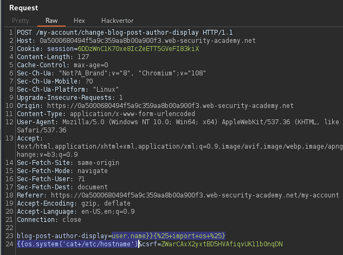Viewport: 343px width, 255px height.
Task: Click the text/html,application/xhtml+xml accept value
Action: (180, 146)
